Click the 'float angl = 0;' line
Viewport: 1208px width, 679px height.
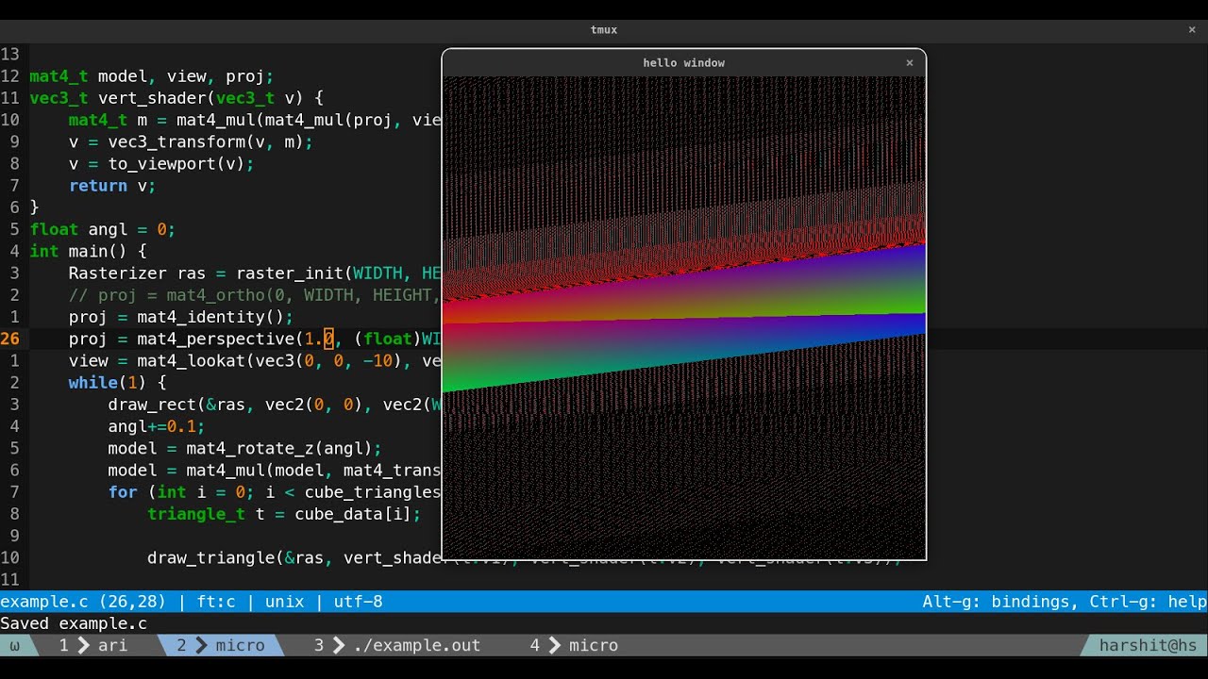pyautogui.click(x=103, y=229)
